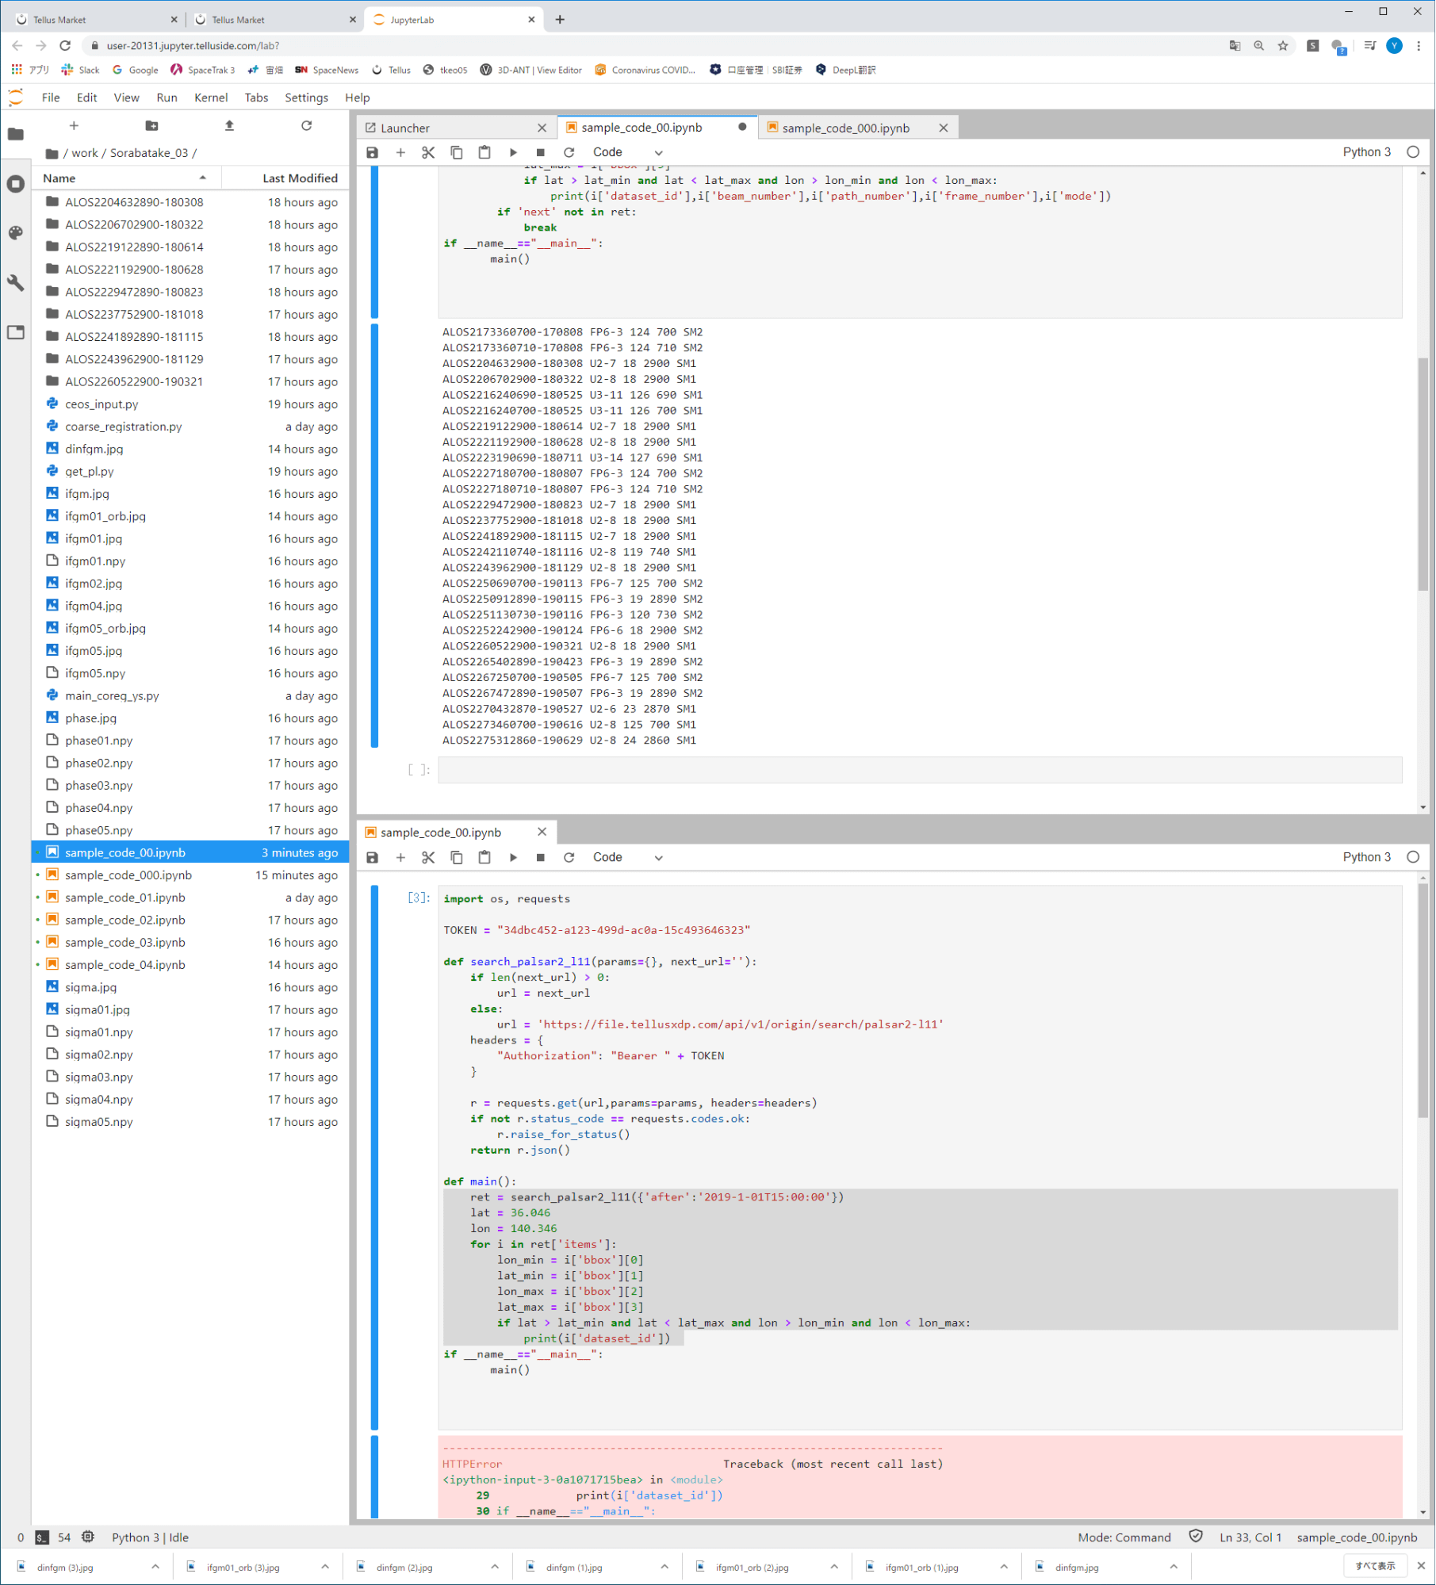Open the commands palette sidebar icon
Viewport: 1436px width, 1585px height.
coord(16,233)
